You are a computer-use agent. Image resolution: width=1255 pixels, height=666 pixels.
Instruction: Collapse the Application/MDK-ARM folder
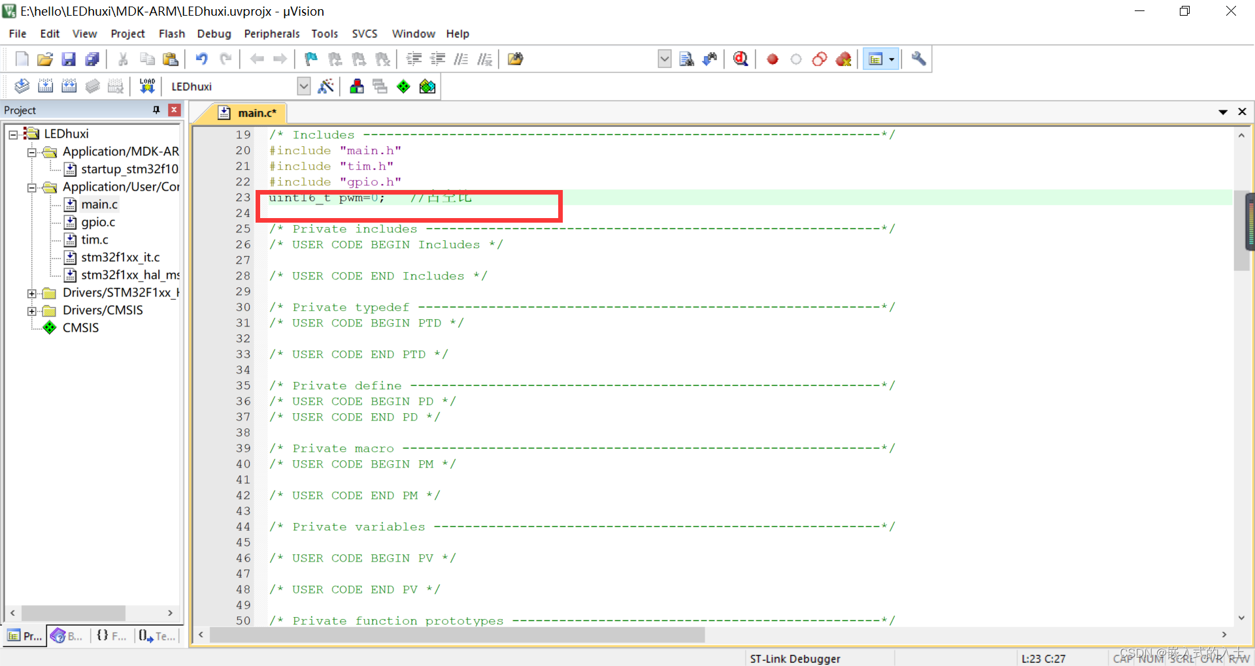pos(31,152)
